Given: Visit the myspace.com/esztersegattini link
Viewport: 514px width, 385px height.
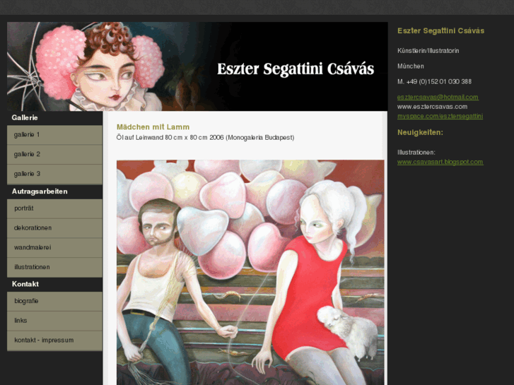Looking at the screenshot, I should point(440,116).
